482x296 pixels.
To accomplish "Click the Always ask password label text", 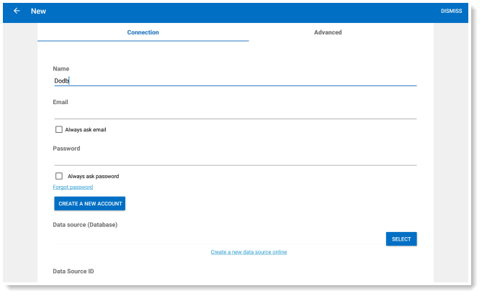I will tap(93, 176).
